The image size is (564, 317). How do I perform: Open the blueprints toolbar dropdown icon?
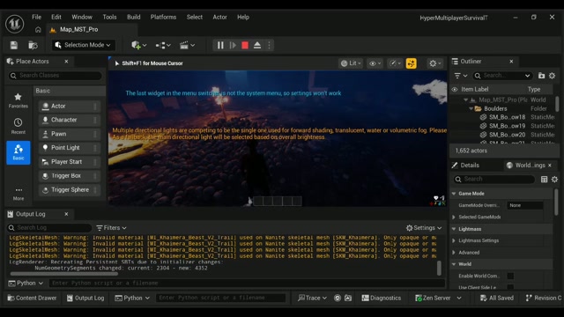click(163, 45)
